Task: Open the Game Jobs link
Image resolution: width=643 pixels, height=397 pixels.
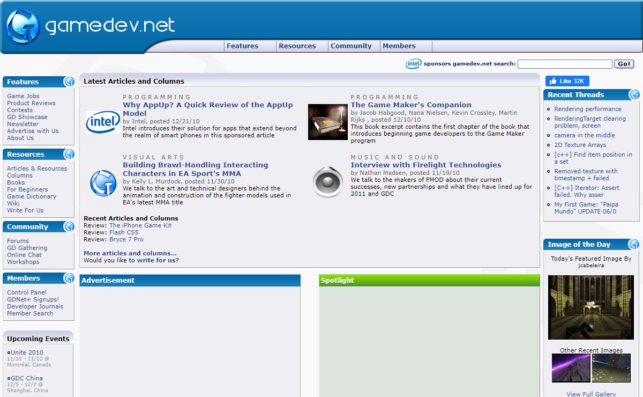Action: pos(24,96)
